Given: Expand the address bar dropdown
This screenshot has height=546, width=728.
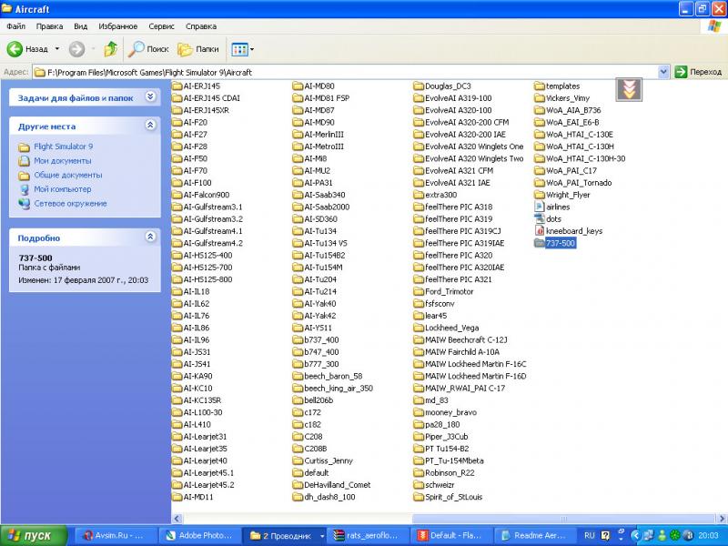Looking at the screenshot, I should (663, 72).
